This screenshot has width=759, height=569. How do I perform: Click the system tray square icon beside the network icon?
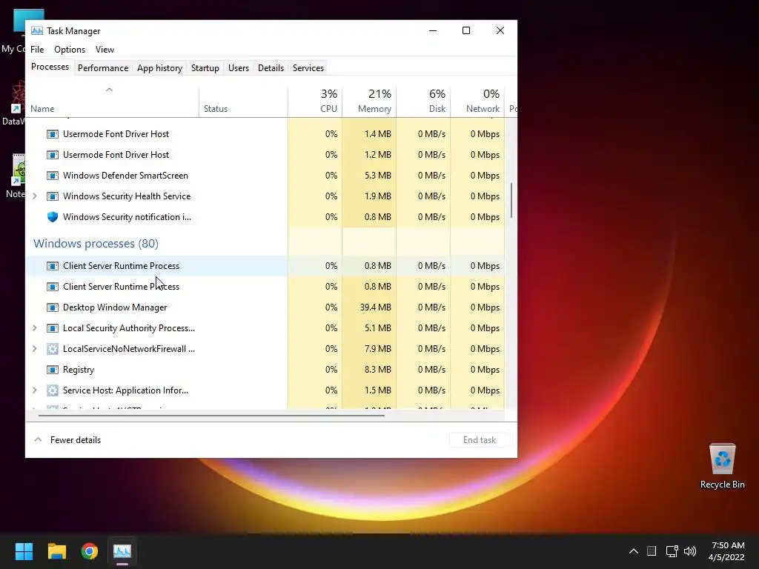652,551
